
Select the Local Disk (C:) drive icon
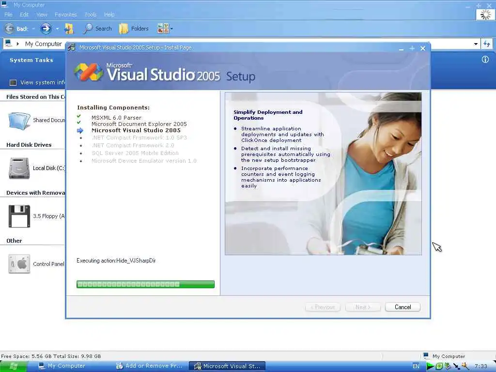pos(19,168)
